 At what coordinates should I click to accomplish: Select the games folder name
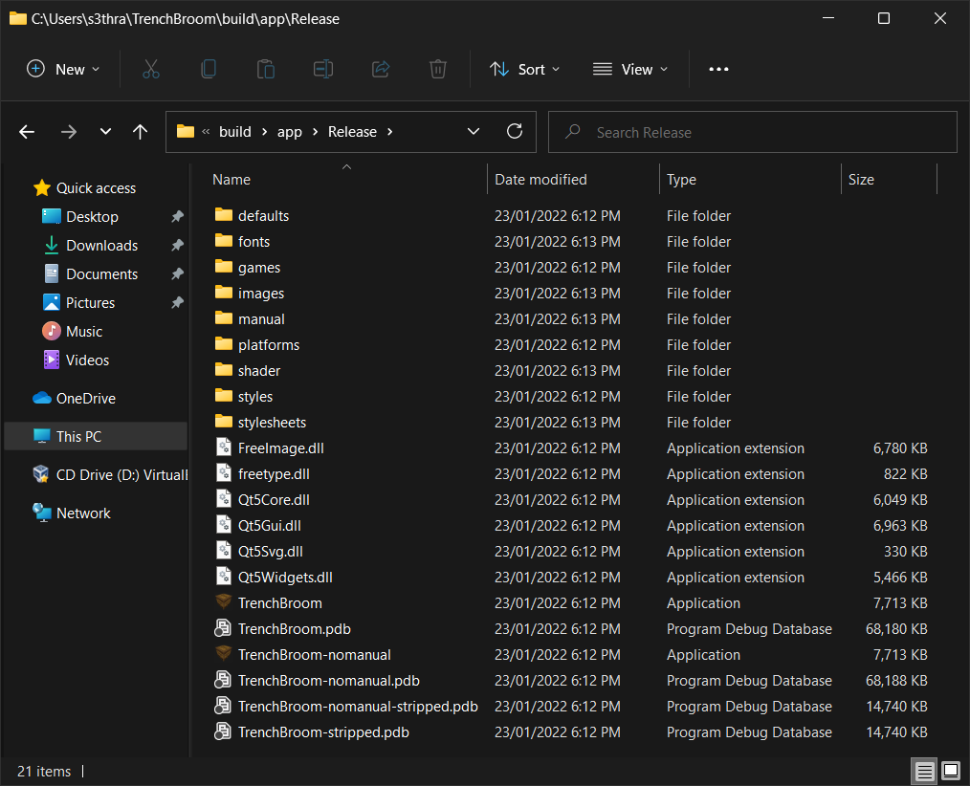tap(259, 268)
